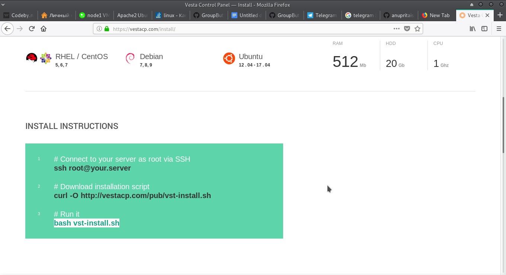Screen dimensions: 506x275
Task: Click the Red Hat logo
Action: click(x=32, y=58)
